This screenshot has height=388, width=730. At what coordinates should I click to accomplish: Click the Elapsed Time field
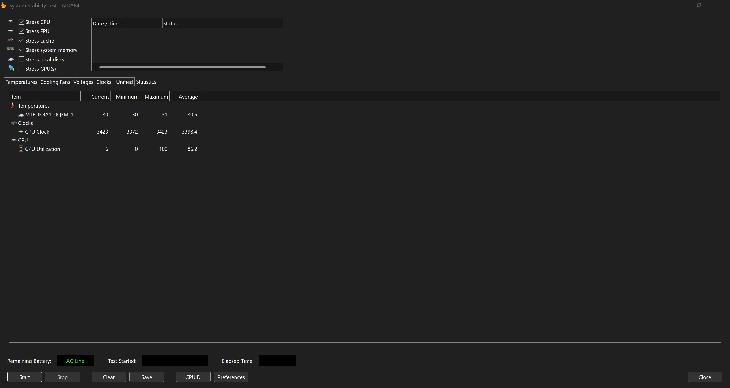(278, 361)
